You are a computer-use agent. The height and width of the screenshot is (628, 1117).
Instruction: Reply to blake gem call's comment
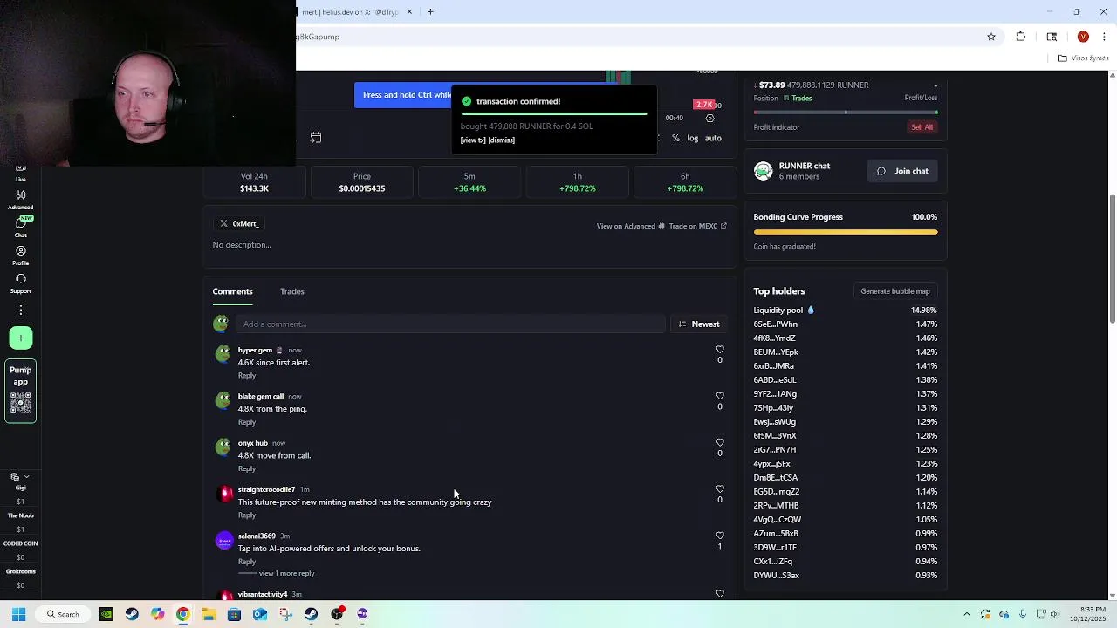pyautogui.click(x=247, y=422)
